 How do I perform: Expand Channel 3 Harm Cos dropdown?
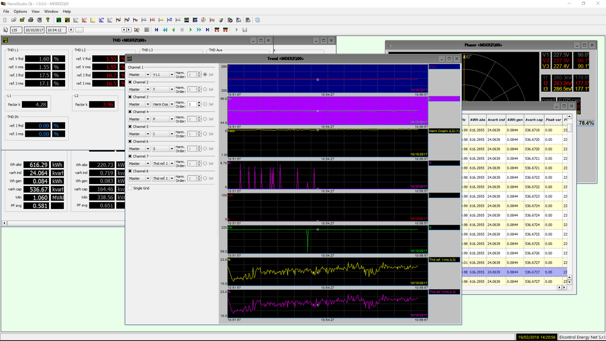pyautogui.click(x=163, y=104)
